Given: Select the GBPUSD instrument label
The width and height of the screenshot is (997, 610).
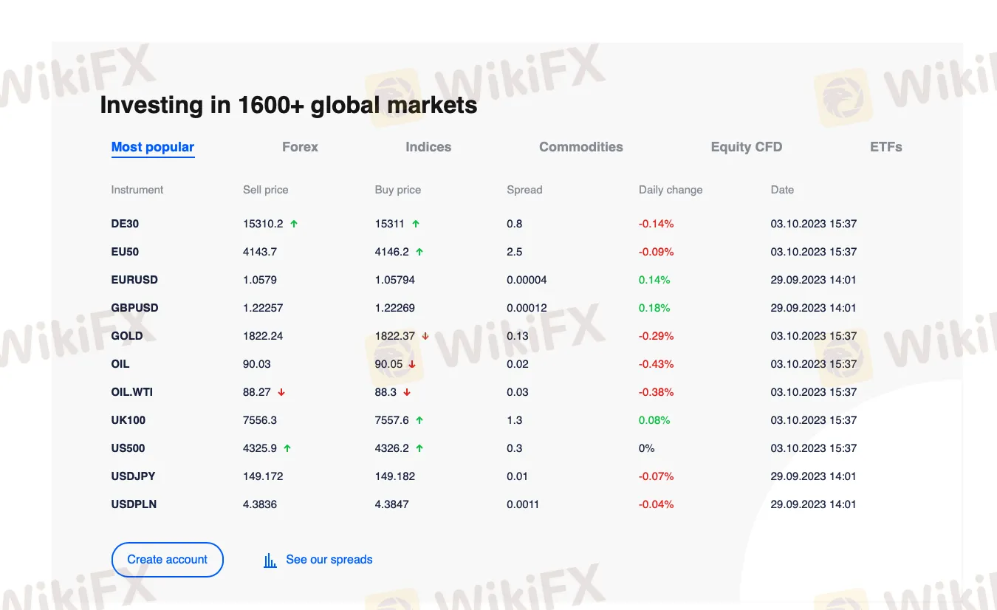Looking at the screenshot, I should 135,308.
